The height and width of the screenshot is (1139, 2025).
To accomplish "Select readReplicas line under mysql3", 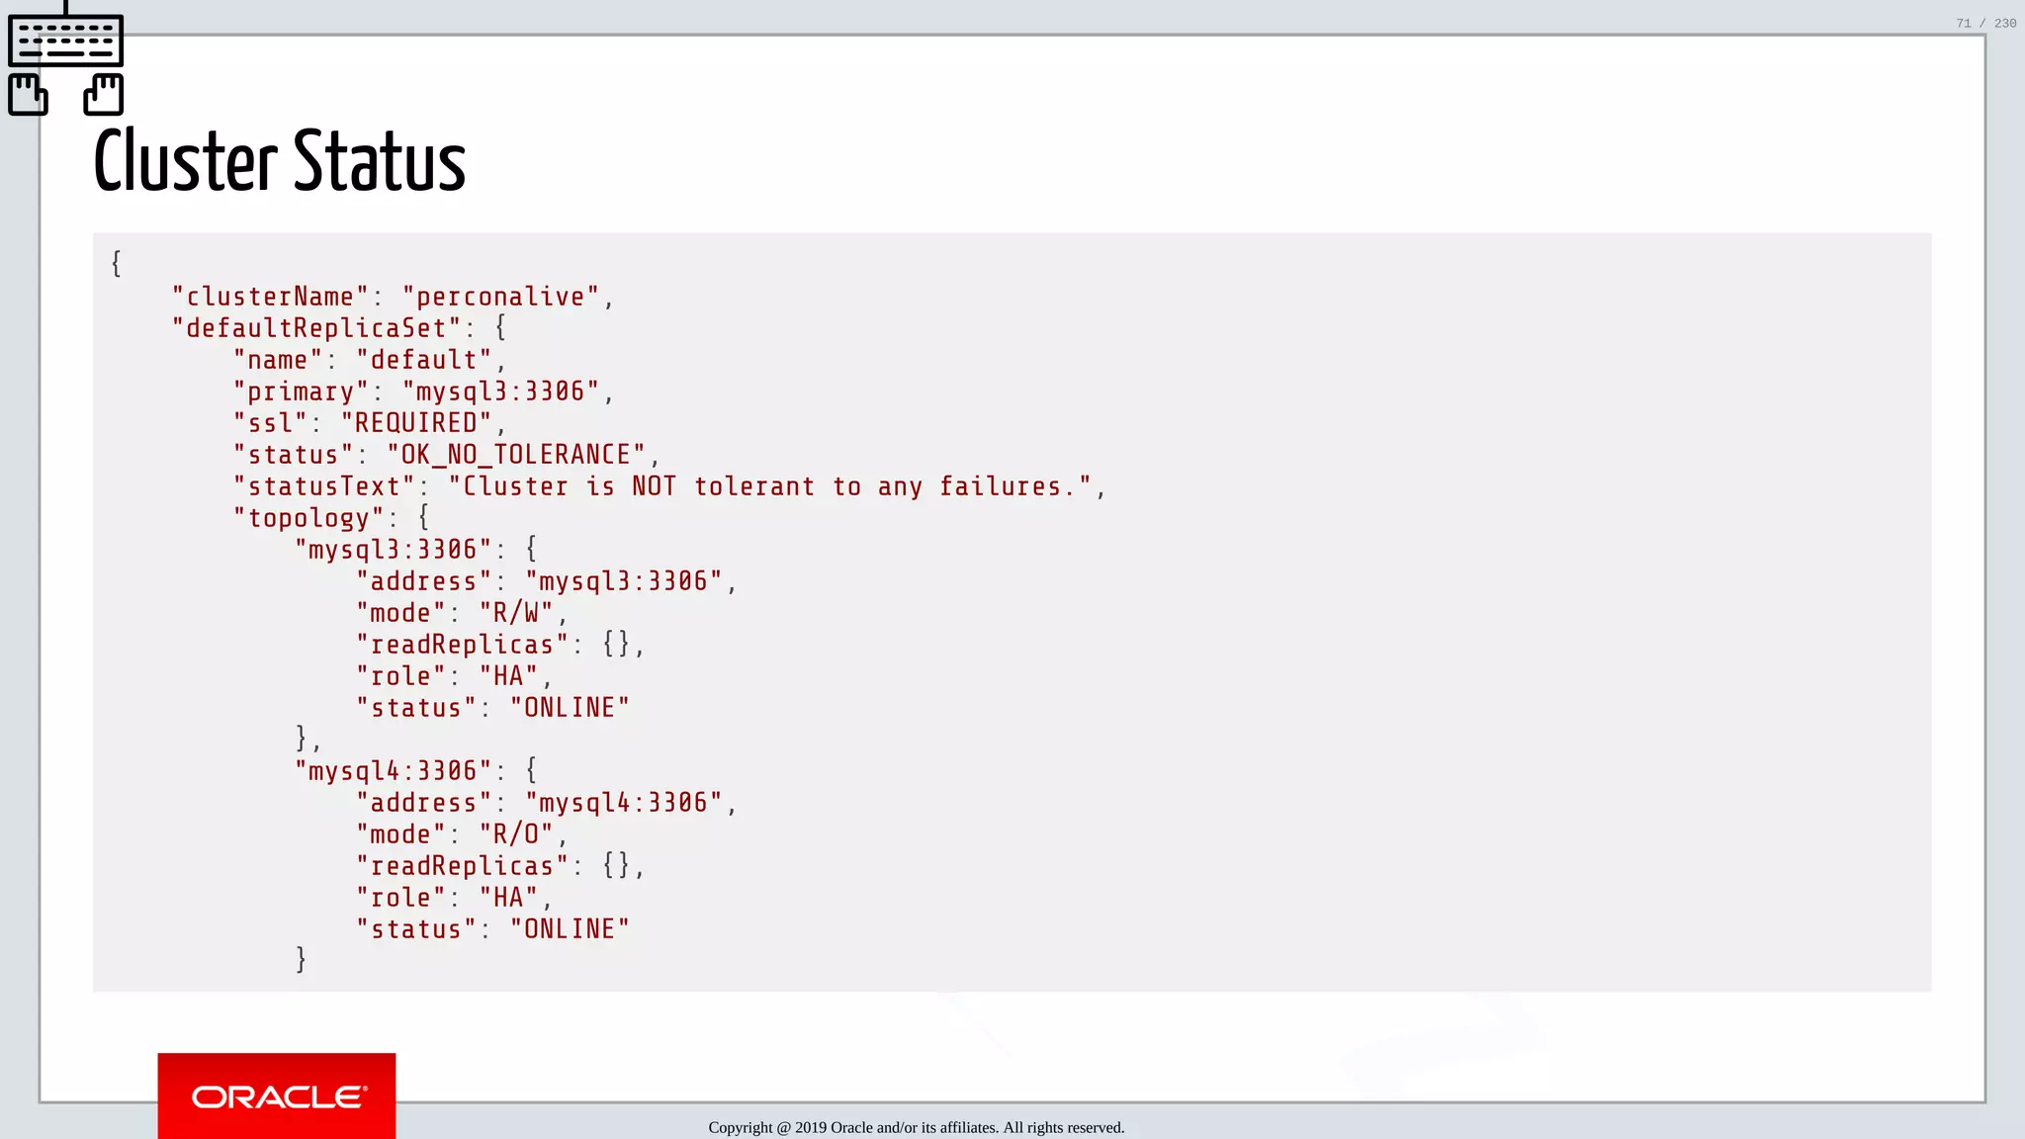I will (x=500, y=645).
